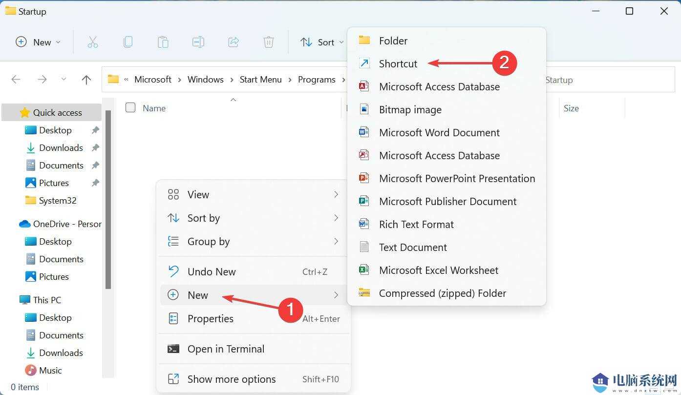Select Microsoft PowerPoint Presentation in submenu
Viewport: 681px width, 395px height.
447,179
